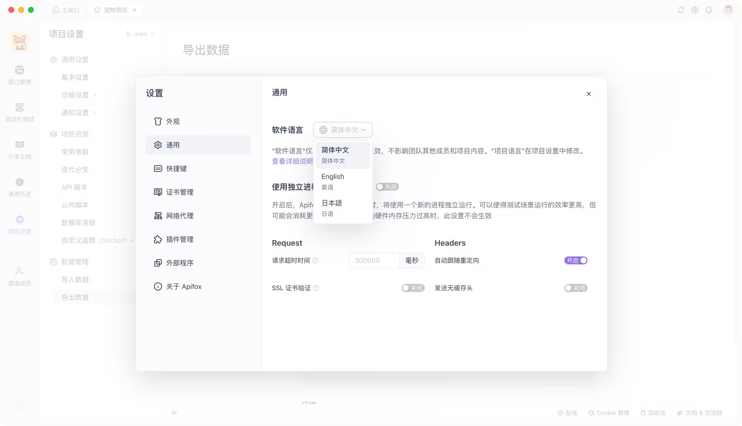
Task: Open the 查看详细说明 link
Action: pyautogui.click(x=292, y=161)
